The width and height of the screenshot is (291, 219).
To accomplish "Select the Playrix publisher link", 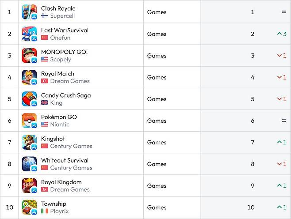I will point(60,211).
